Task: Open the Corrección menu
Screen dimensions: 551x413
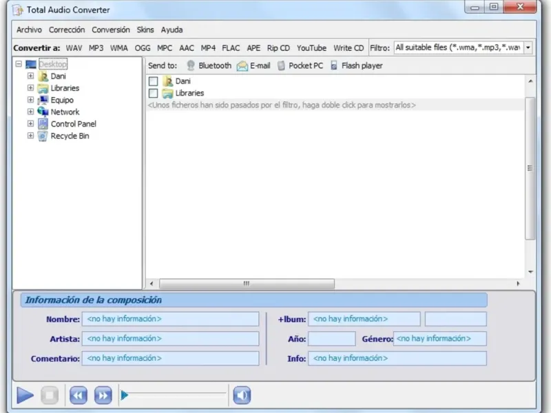Action: (67, 30)
